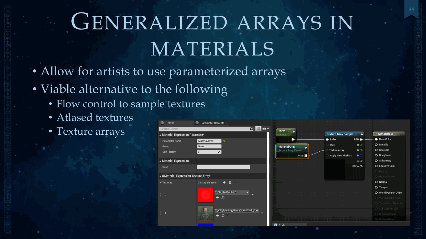Open the property matrix grid icon
This screenshot has height=239, width=426.
click(x=258, y=129)
